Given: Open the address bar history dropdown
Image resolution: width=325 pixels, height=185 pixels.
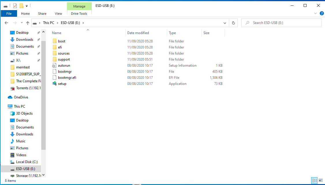Looking at the screenshot, I should pyautogui.click(x=225, y=23).
